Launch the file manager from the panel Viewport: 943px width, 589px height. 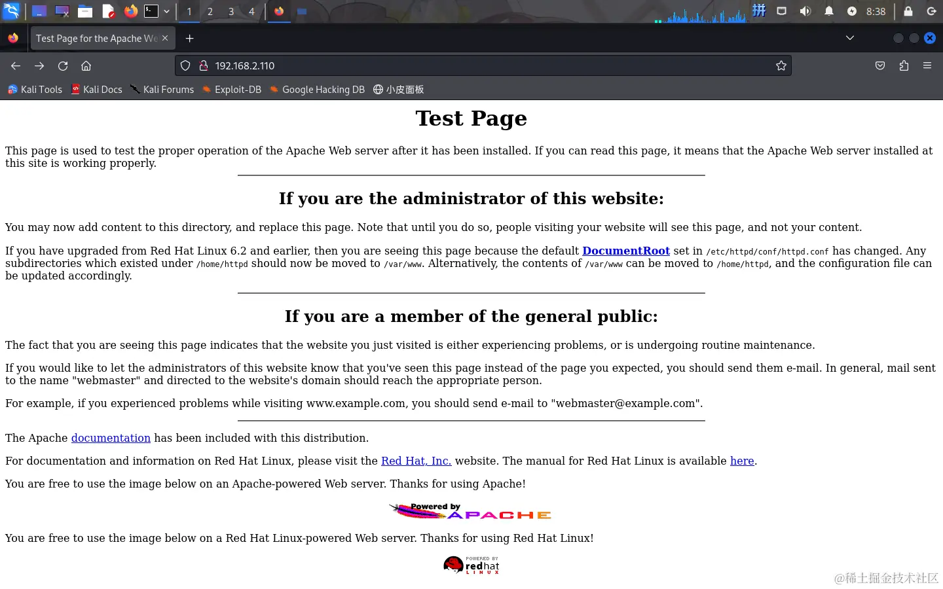pyautogui.click(x=85, y=11)
